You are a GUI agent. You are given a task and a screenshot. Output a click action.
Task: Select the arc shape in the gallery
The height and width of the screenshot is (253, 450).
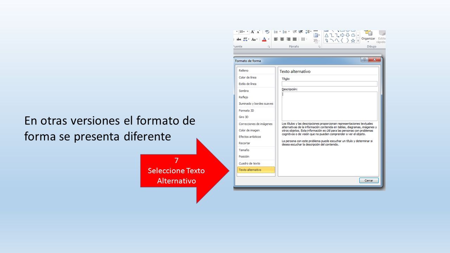tap(332, 40)
